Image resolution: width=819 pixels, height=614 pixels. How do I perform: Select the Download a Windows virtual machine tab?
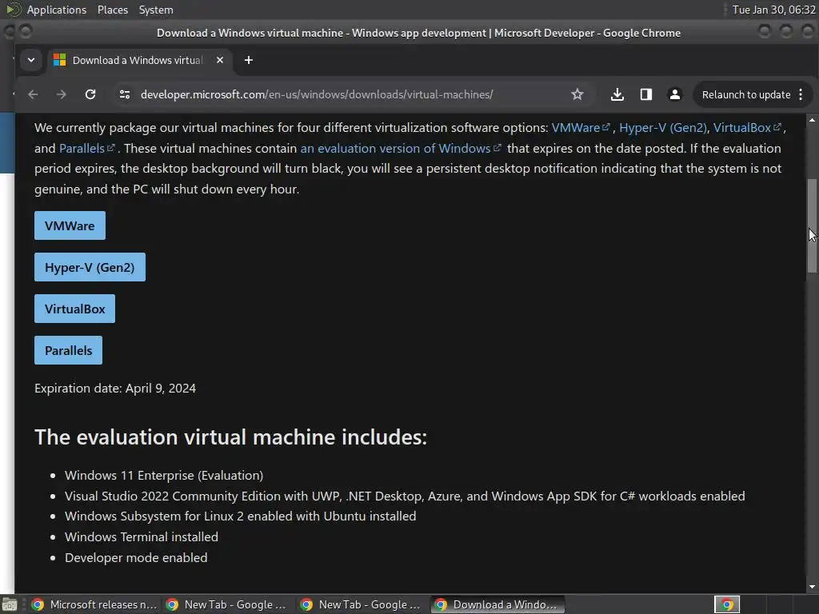point(140,60)
